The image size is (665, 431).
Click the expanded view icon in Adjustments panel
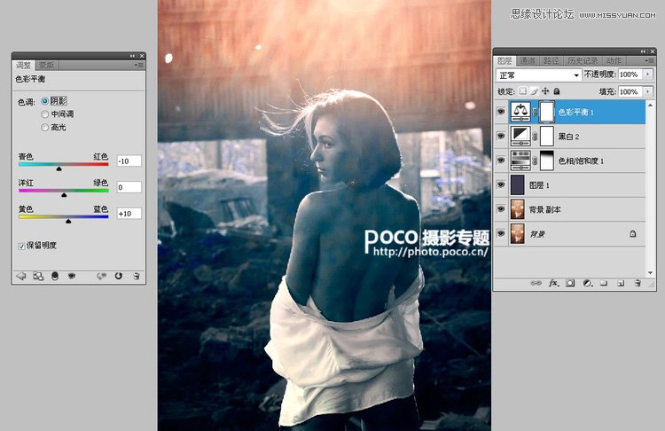point(38,276)
